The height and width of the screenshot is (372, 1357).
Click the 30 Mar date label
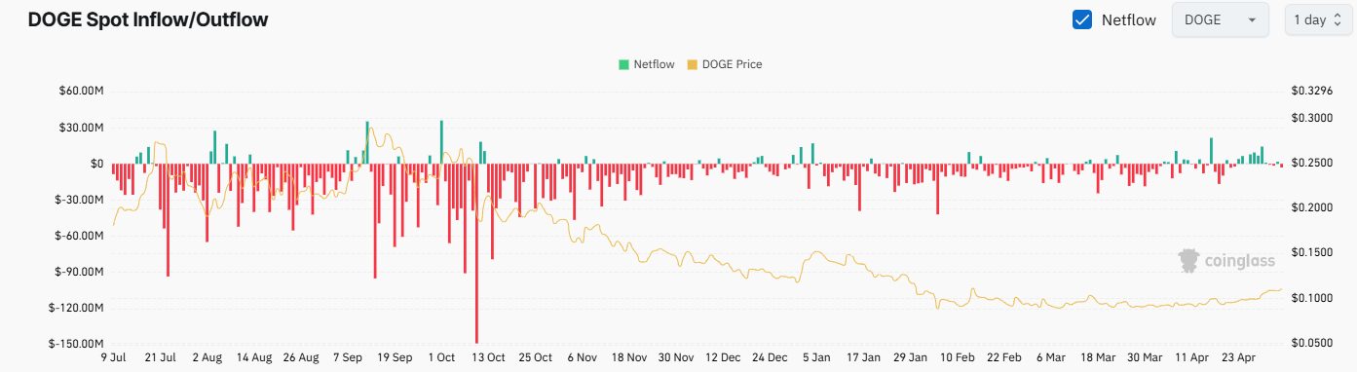[1144, 358]
